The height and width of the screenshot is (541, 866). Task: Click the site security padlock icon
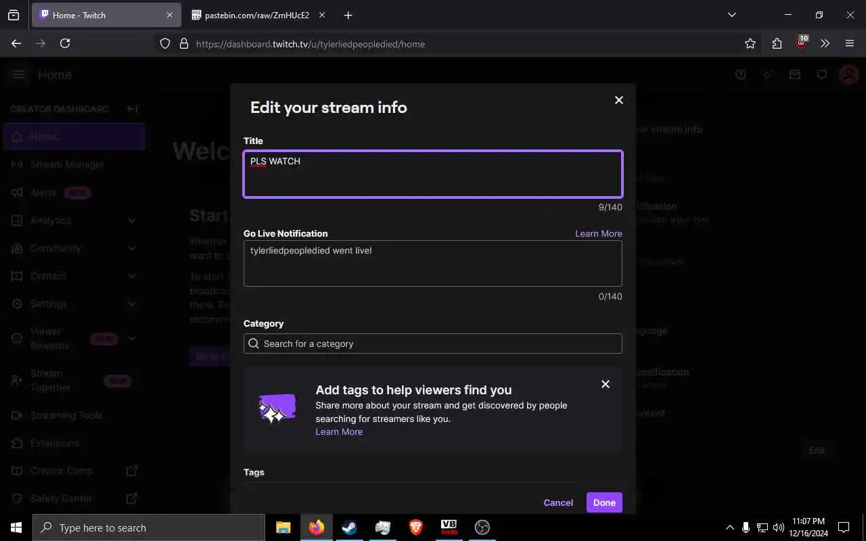click(183, 43)
